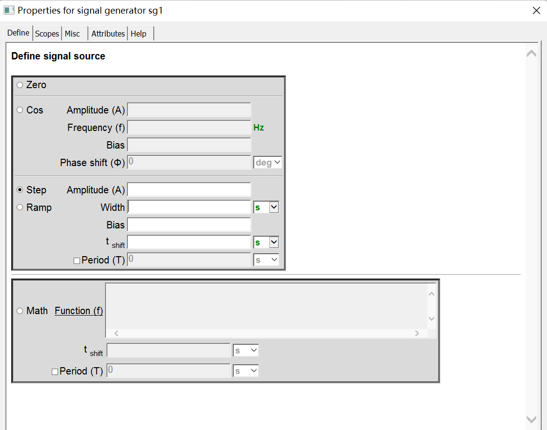Click the Step Amplitude (A) input field

coord(189,190)
